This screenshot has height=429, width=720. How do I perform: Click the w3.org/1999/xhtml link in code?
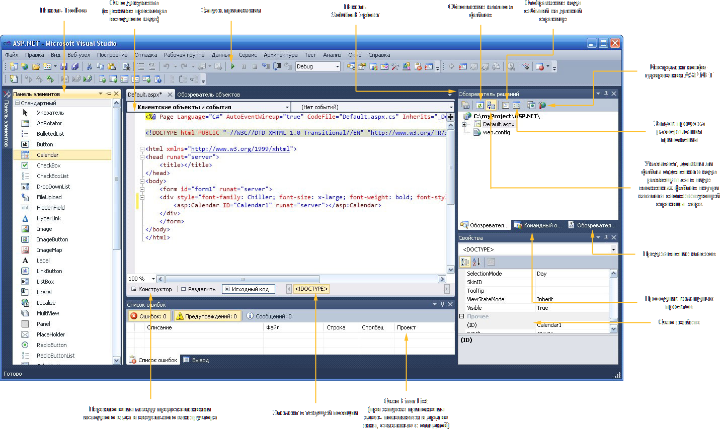(x=241, y=149)
